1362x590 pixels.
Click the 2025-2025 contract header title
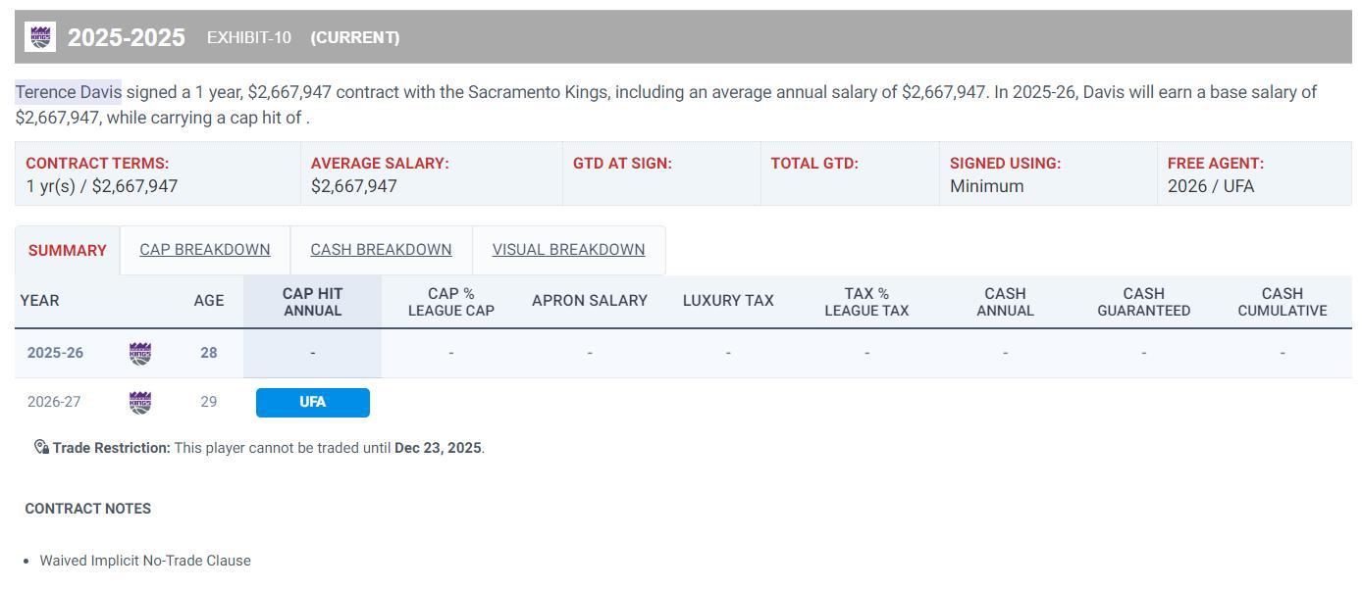coord(127,37)
